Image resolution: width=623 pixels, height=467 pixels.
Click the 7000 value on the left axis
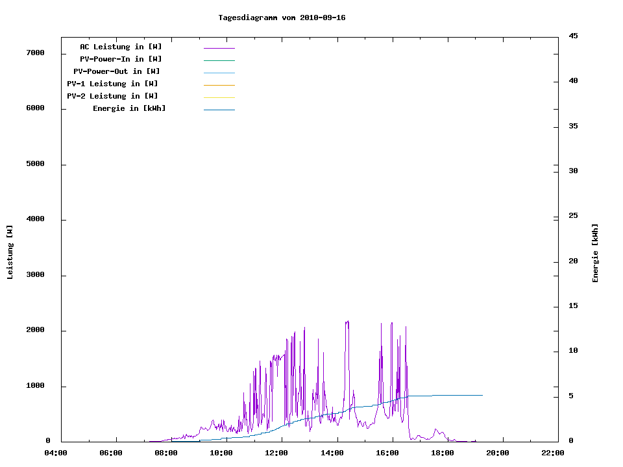coord(34,53)
